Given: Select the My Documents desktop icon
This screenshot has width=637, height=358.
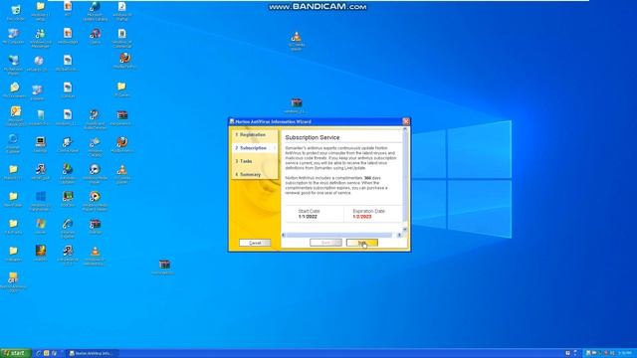Looking at the screenshot, I should coord(14,90).
